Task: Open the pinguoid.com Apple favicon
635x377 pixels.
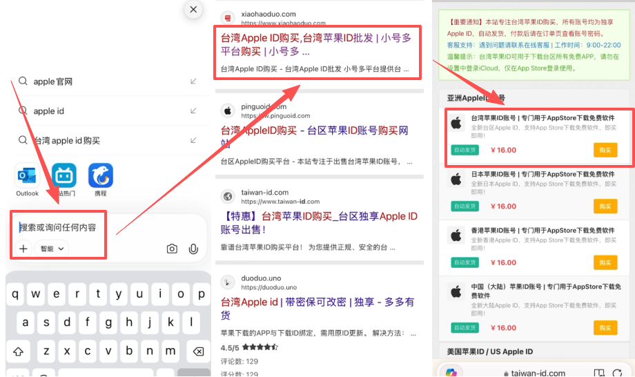Action: (228, 110)
